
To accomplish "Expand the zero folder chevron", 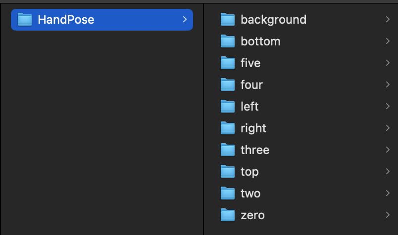I will 387,215.
